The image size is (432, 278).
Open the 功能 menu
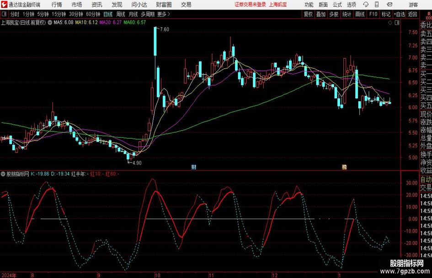coord(309,5)
